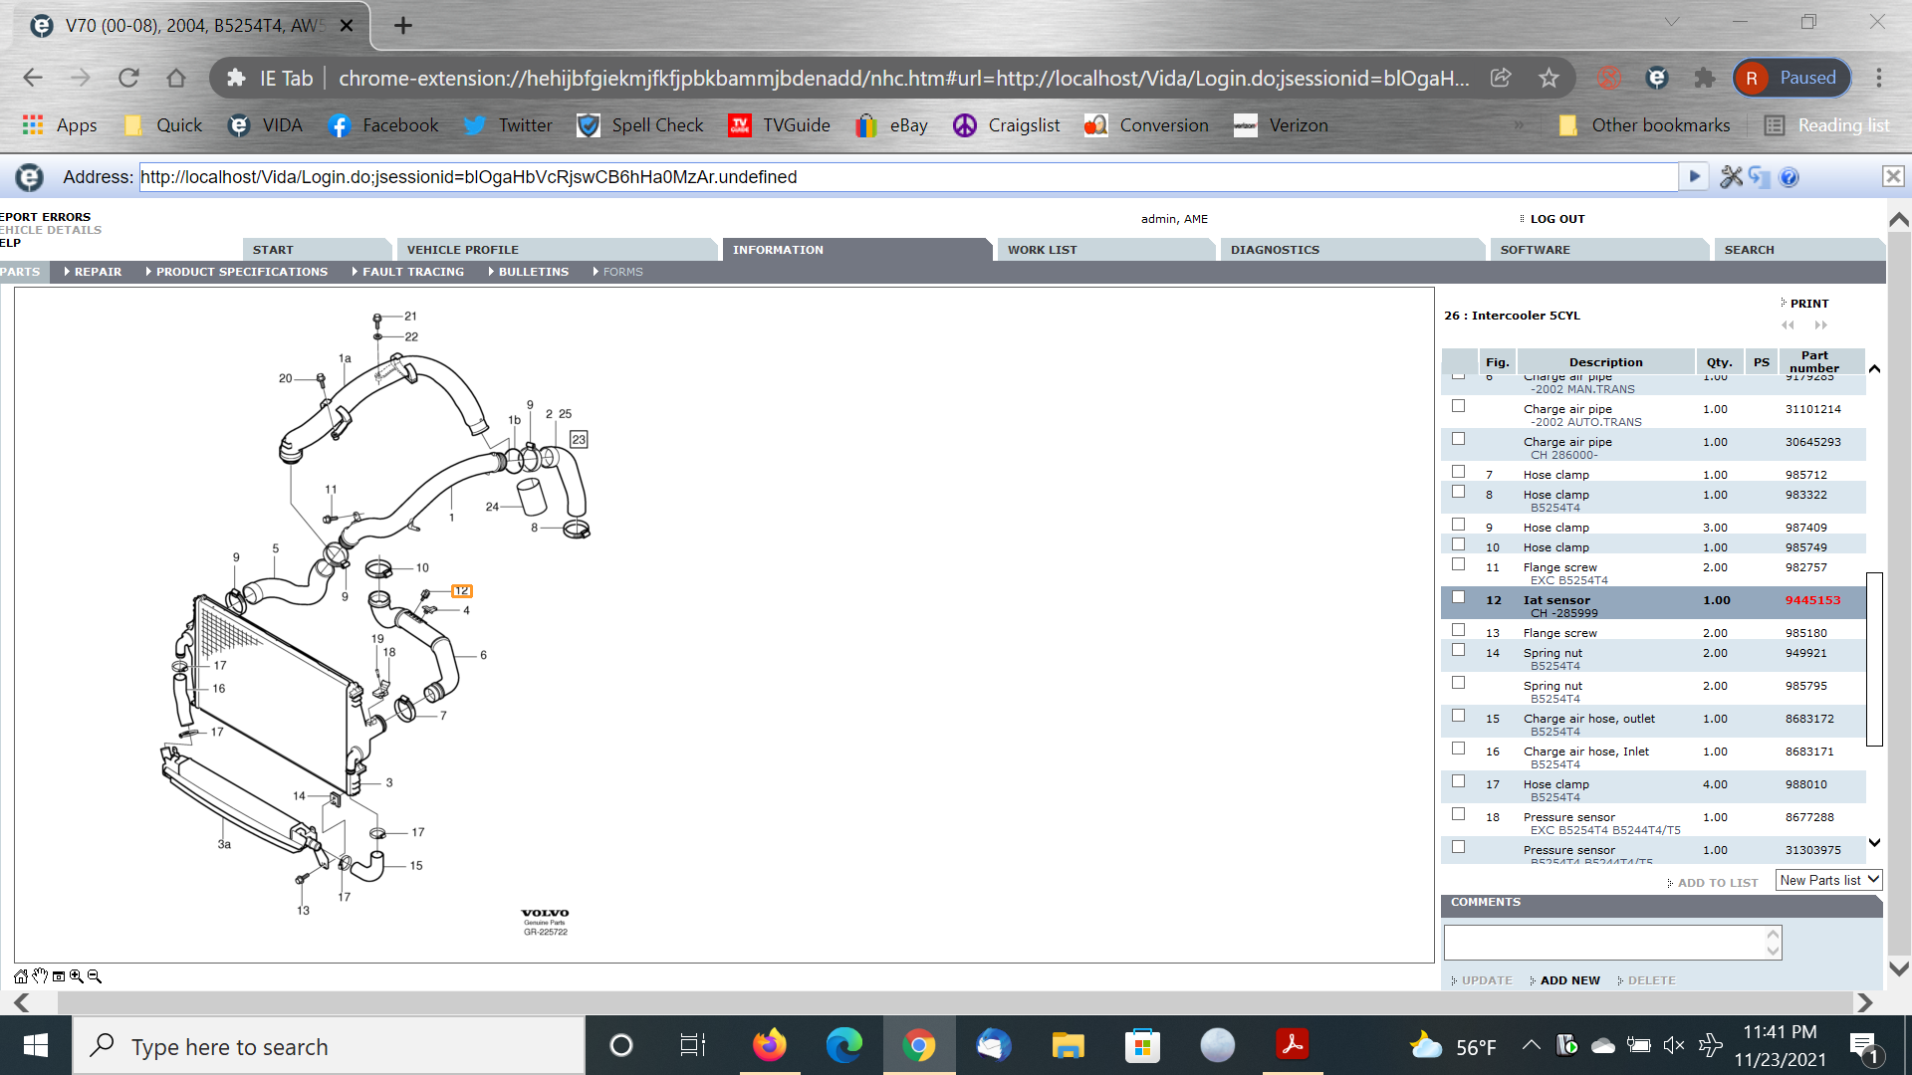The height and width of the screenshot is (1075, 1912).
Task: Select the pan hand tool
Action: point(40,976)
